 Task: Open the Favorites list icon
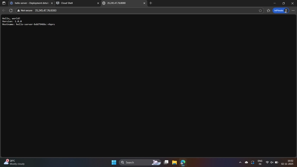coord(268,10)
